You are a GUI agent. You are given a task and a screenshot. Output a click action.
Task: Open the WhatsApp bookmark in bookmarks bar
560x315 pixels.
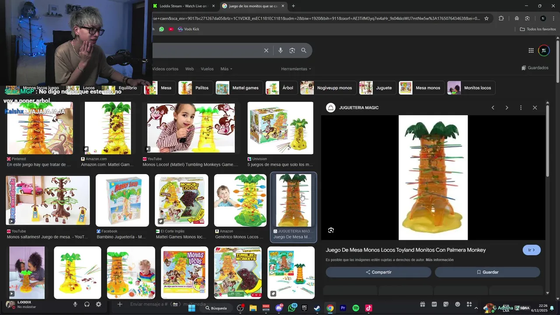(161, 29)
